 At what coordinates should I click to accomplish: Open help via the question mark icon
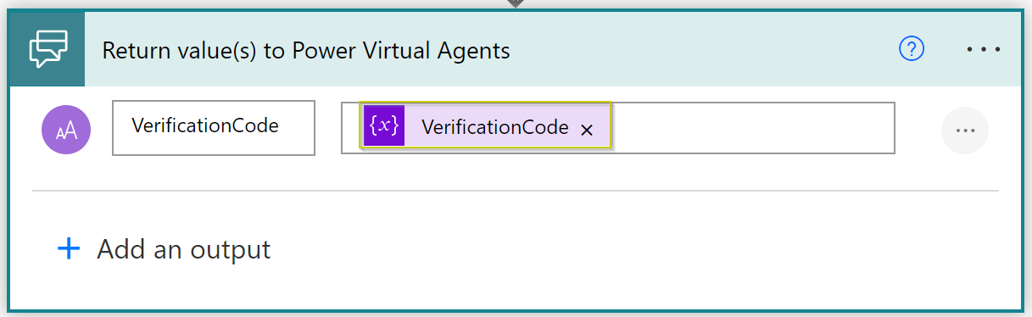911,50
